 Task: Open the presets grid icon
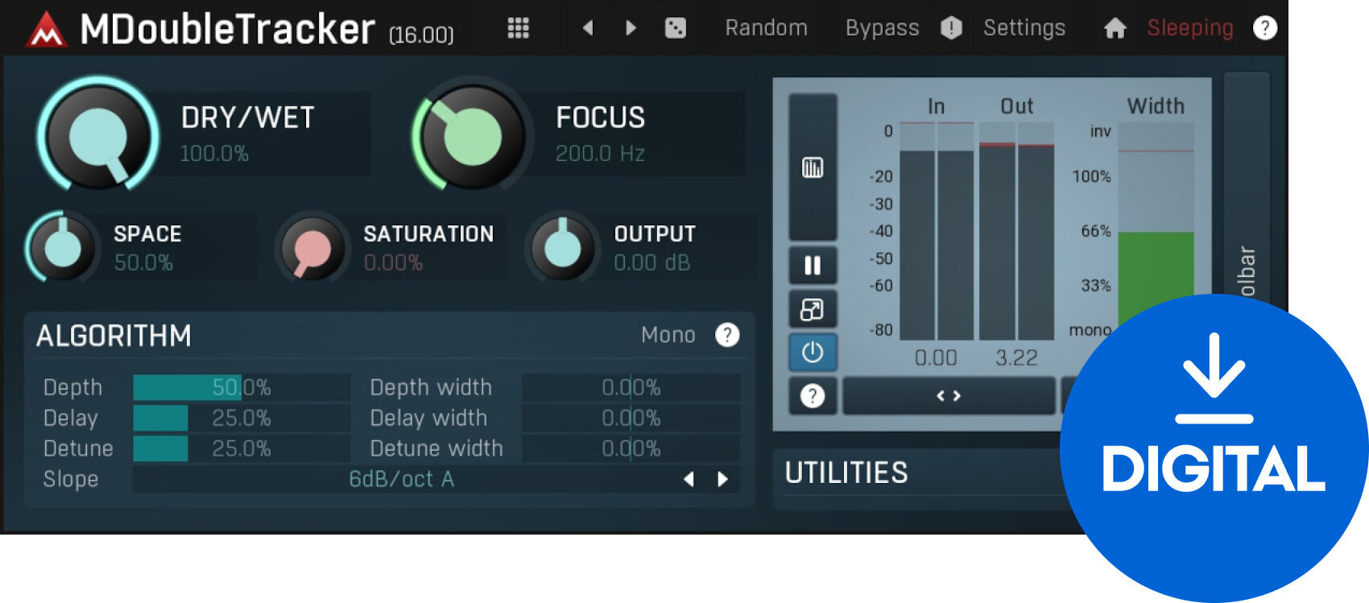coord(519,28)
